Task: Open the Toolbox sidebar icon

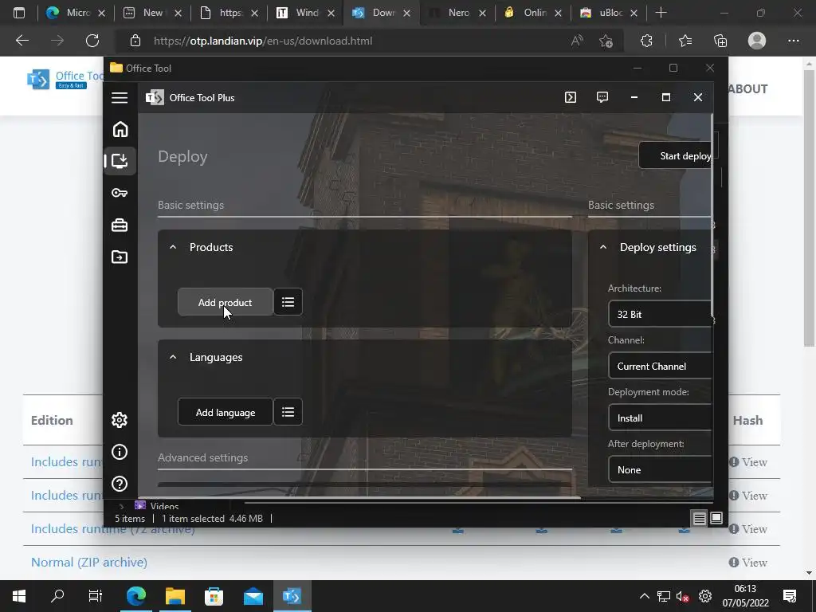Action: [x=120, y=226]
